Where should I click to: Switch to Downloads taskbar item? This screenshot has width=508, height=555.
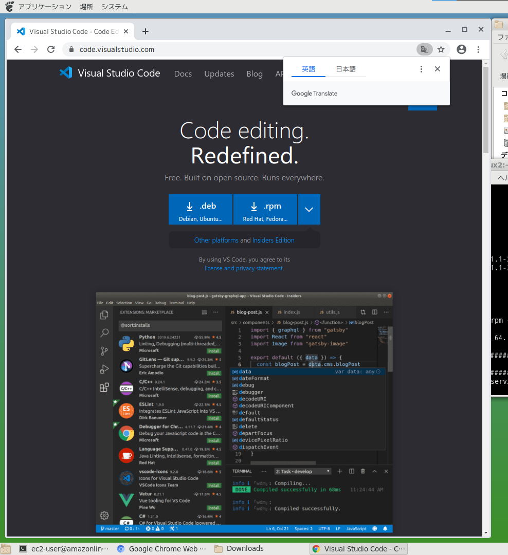240,549
